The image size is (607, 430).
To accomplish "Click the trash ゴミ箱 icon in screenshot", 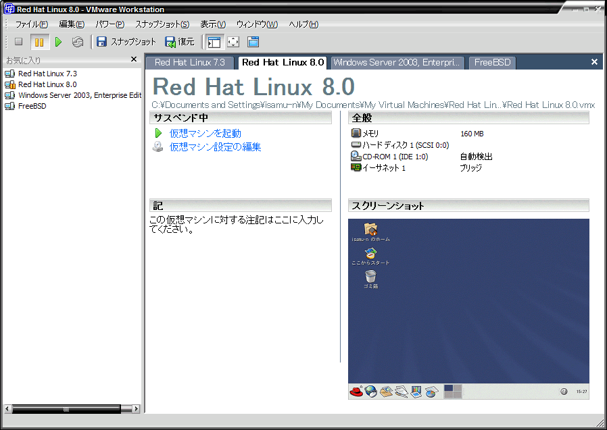I will 370,276.
